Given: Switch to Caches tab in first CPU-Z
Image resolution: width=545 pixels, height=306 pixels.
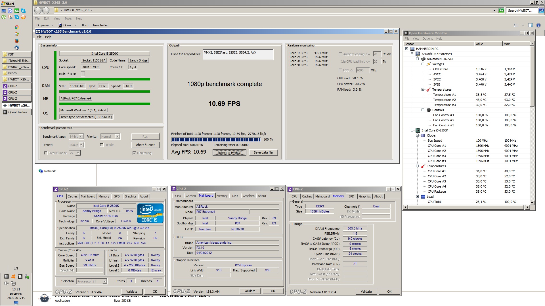Looking at the screenshot, I should [72, 196].
